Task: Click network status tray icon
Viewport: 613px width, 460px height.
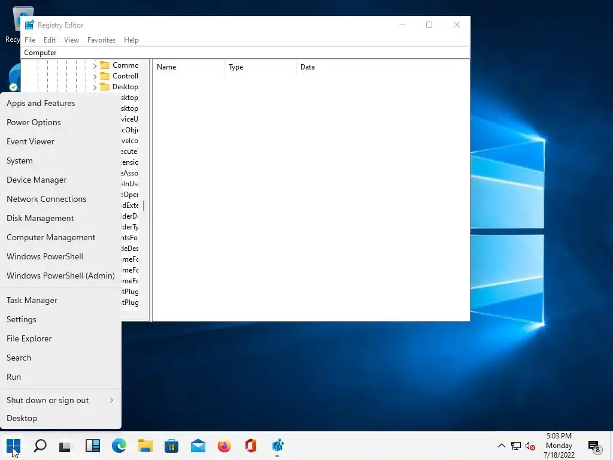Action: (515, 446)
